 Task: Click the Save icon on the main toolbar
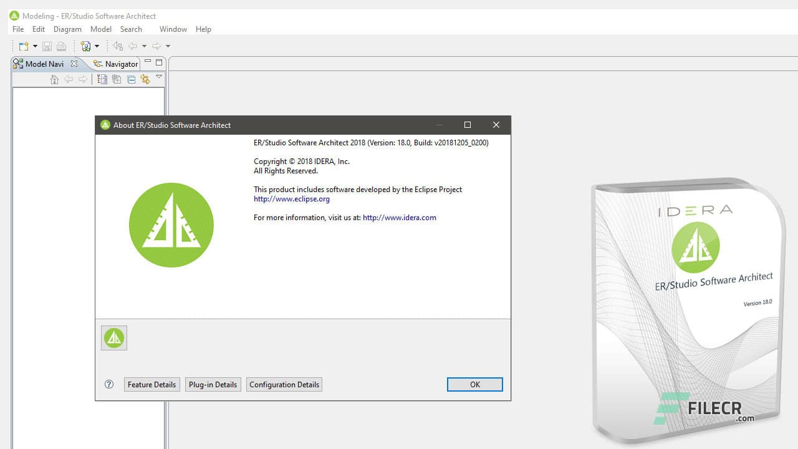[x=47, y=46]
